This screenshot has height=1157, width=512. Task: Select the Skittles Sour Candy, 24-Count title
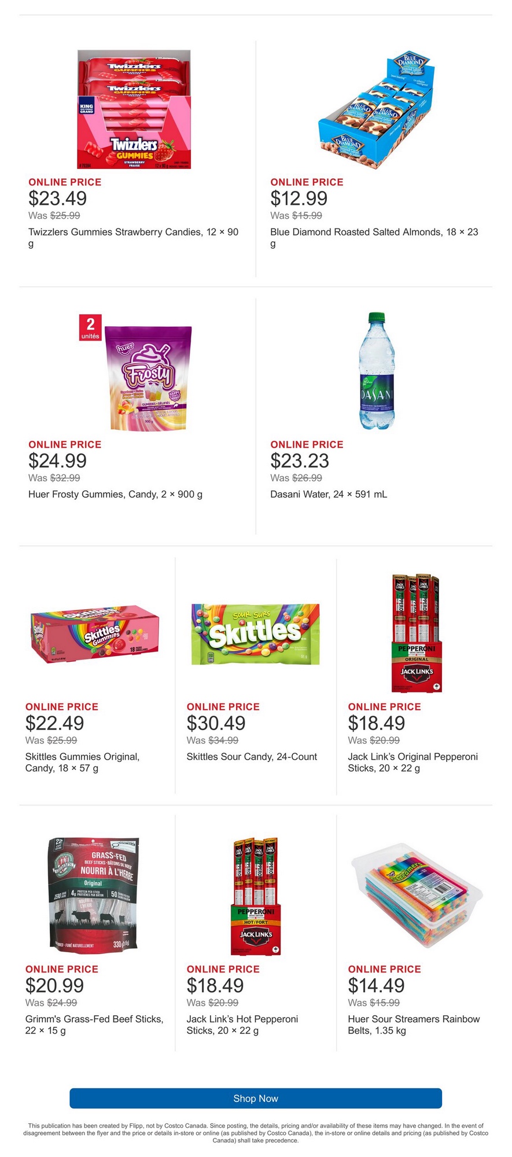tap(252, 757)
